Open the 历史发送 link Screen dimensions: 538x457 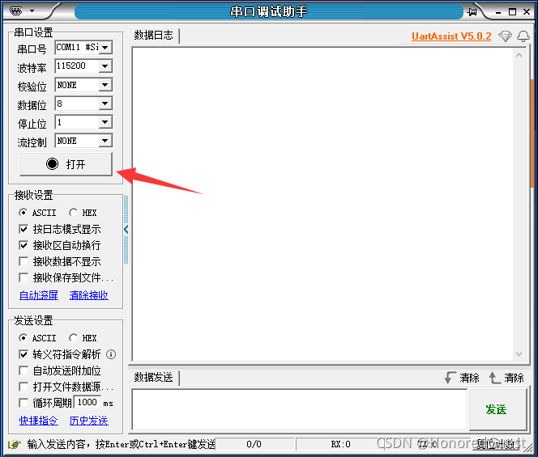click(x=89, y=421)
